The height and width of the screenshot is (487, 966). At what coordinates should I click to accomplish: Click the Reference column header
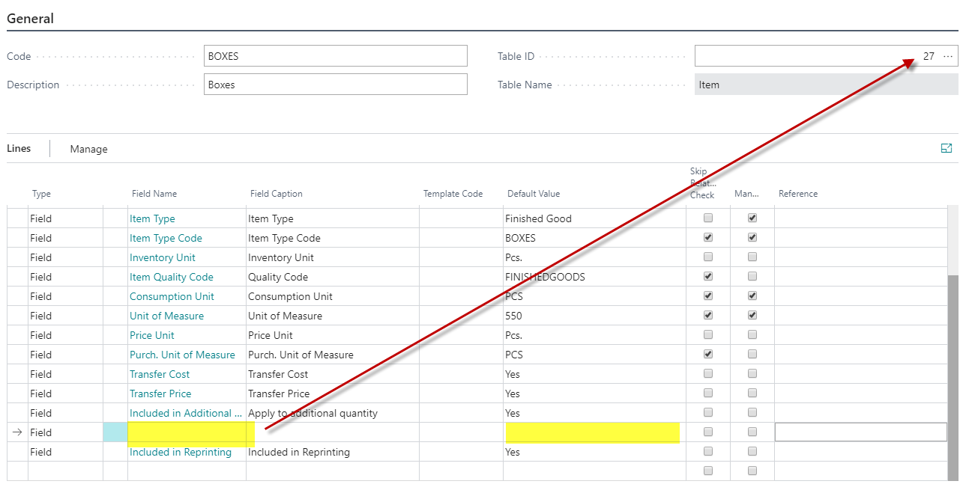point(798,194)
